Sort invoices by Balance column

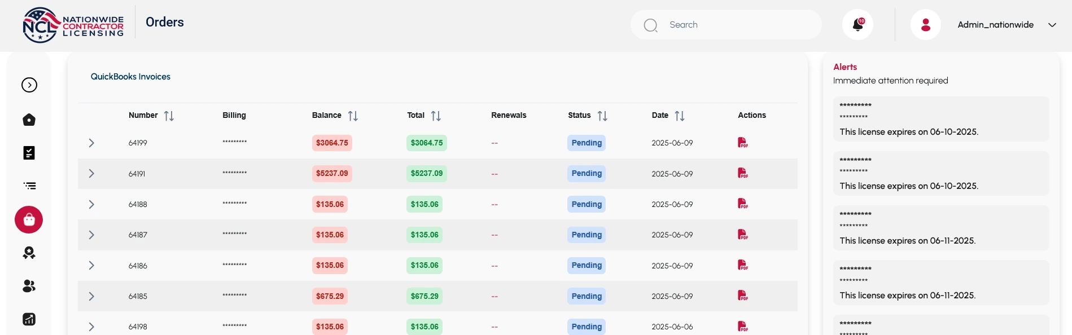353,116
